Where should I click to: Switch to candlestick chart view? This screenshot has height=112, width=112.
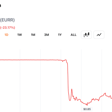[86, 35]
